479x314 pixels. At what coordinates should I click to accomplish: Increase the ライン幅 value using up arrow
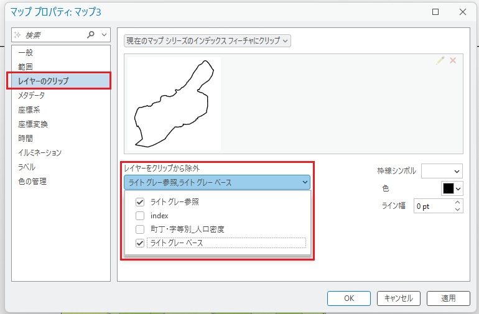(458, 202)
